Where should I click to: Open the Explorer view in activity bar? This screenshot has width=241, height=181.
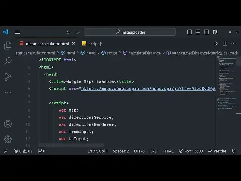click(8, 46)
